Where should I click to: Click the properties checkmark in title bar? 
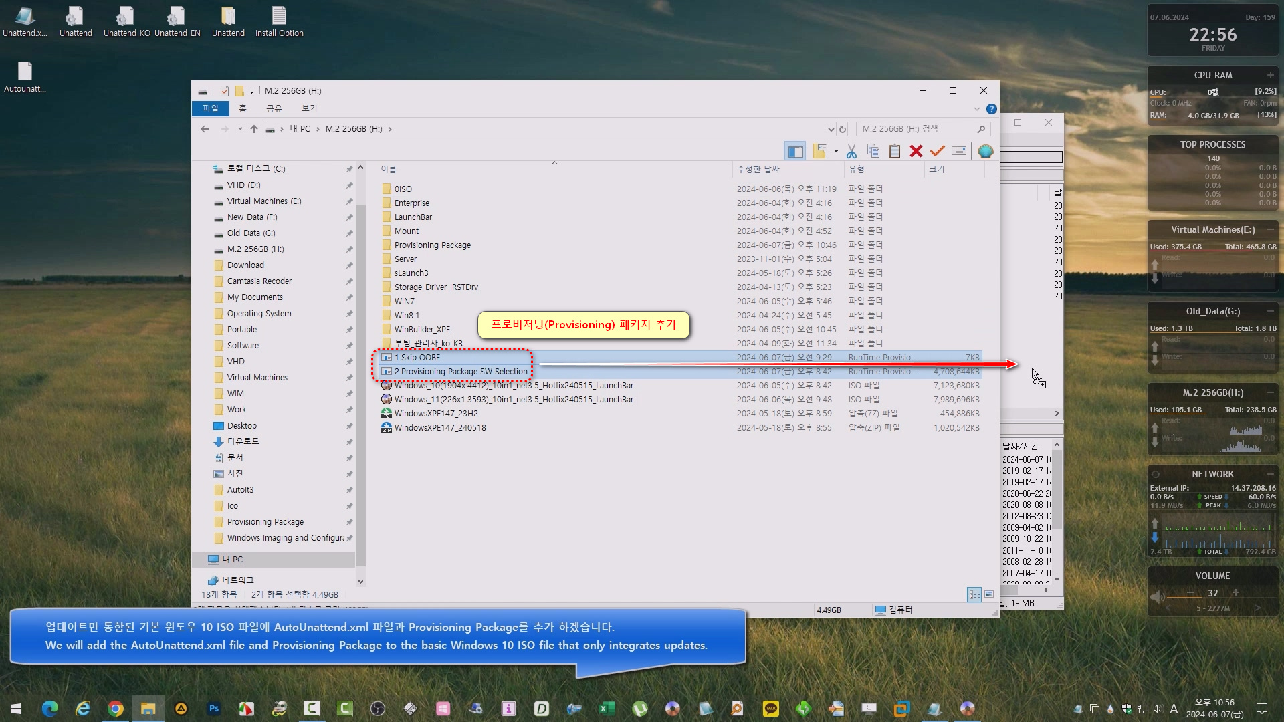(x=225, y=91)
